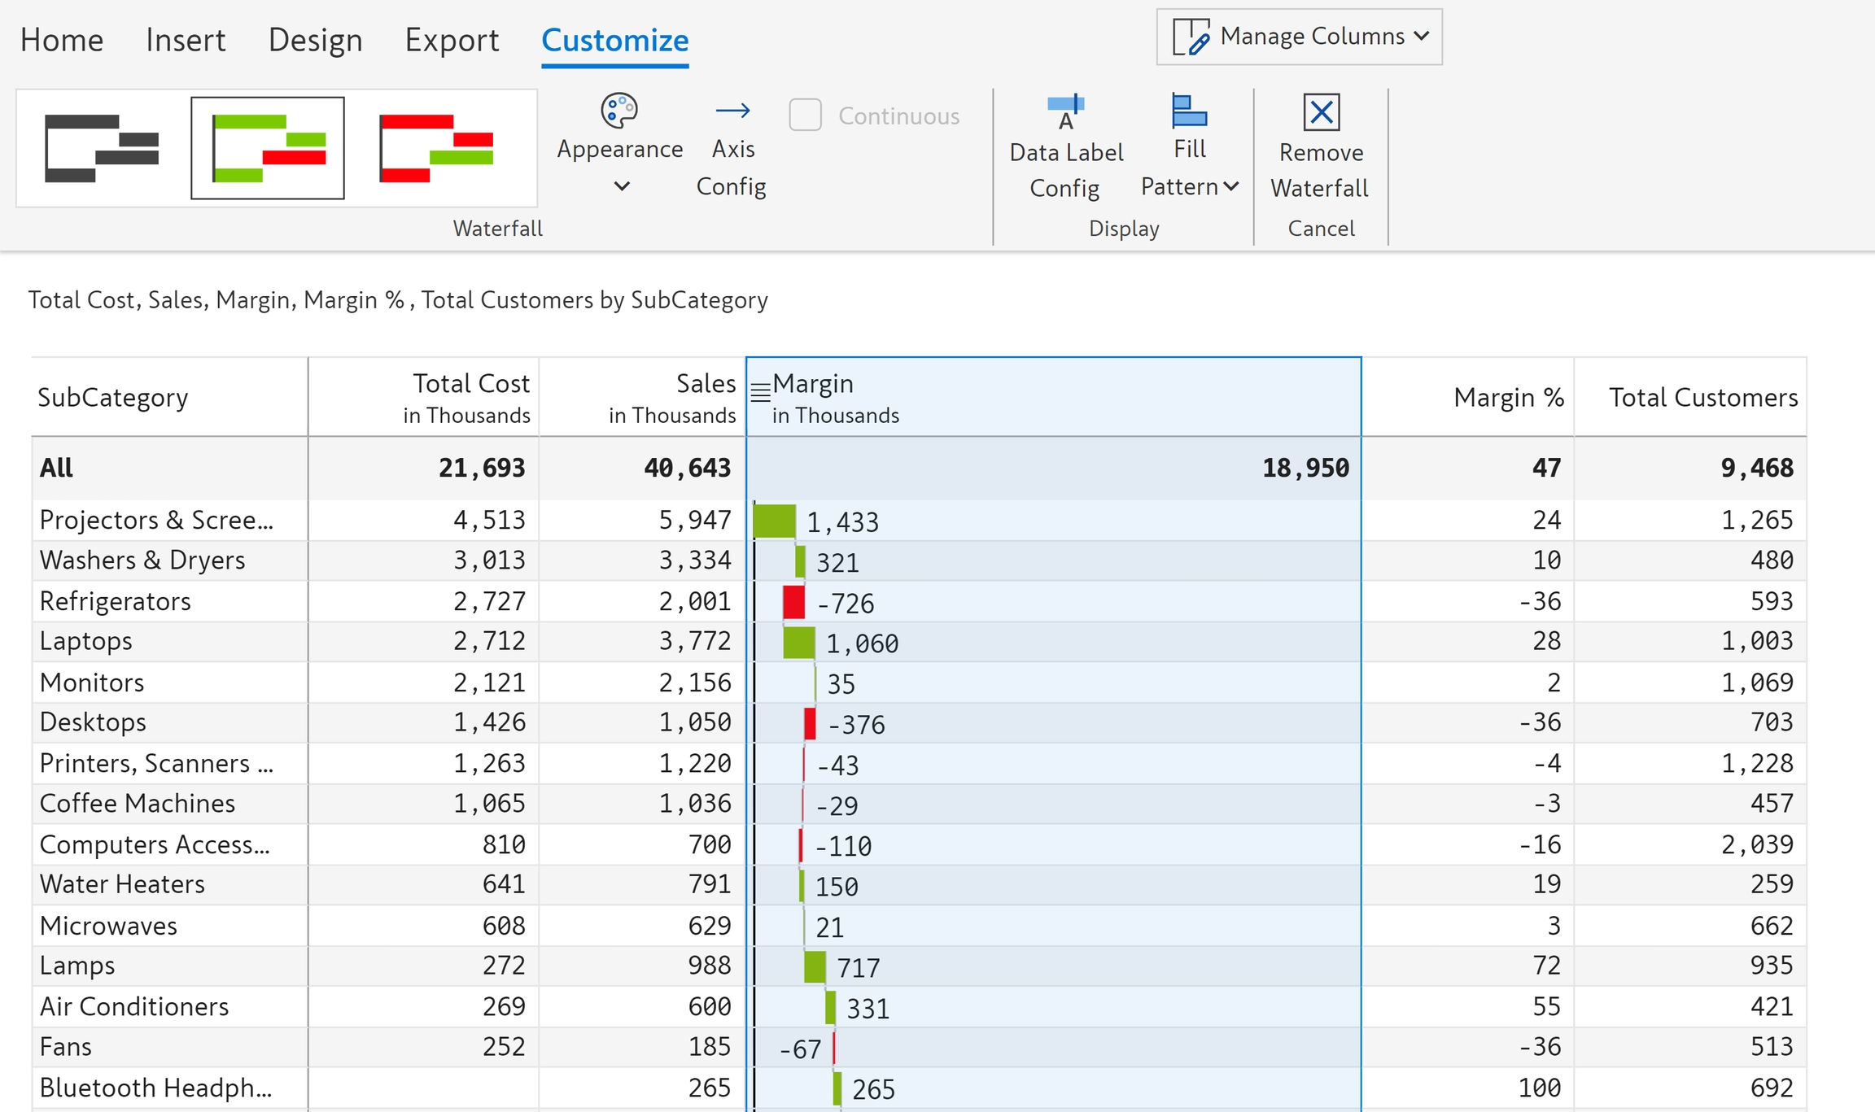Expand the Appearance chevron
Viewport: 1875px width, 1112px height.
coord(622,186)
